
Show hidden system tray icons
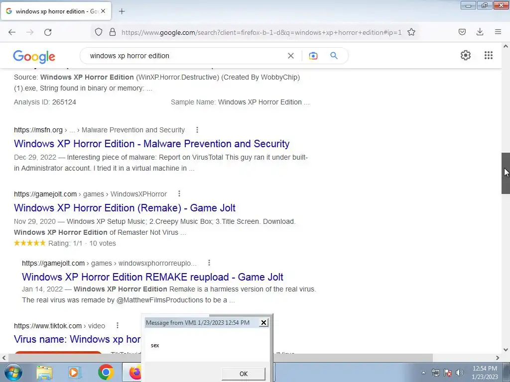tap(423, 373)
